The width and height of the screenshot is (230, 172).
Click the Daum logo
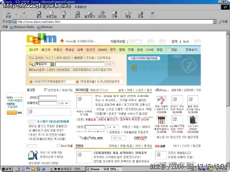41,39
